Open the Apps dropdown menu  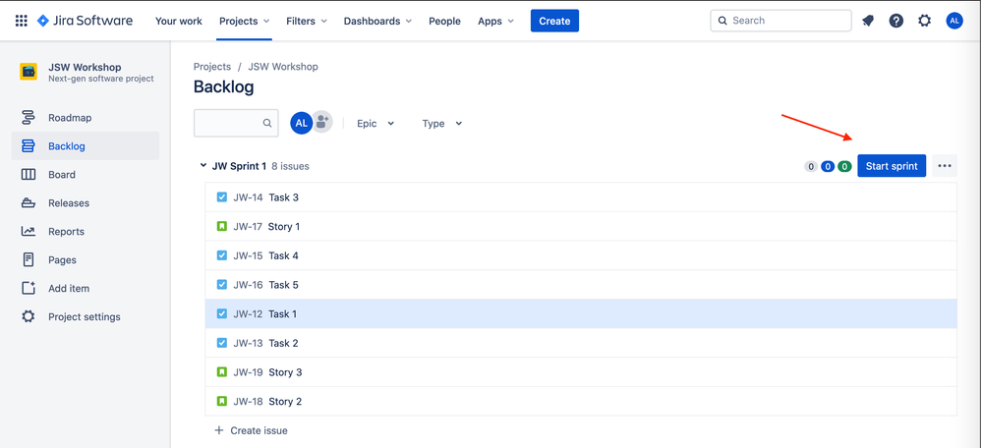click(x=495, y=21)
